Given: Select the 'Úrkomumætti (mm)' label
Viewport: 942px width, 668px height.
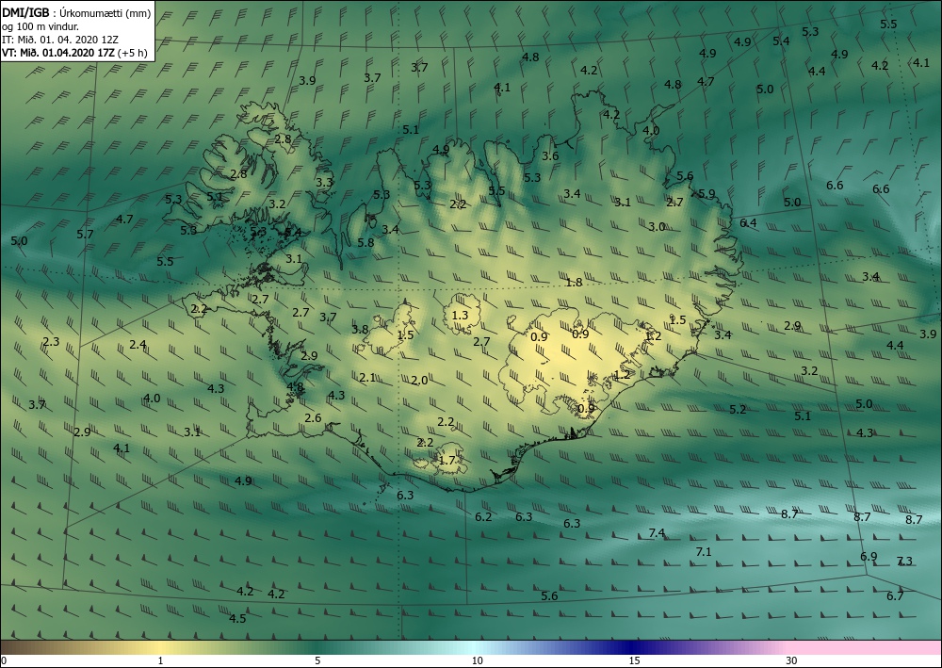Looking at the screenshot, I should 106,13.
